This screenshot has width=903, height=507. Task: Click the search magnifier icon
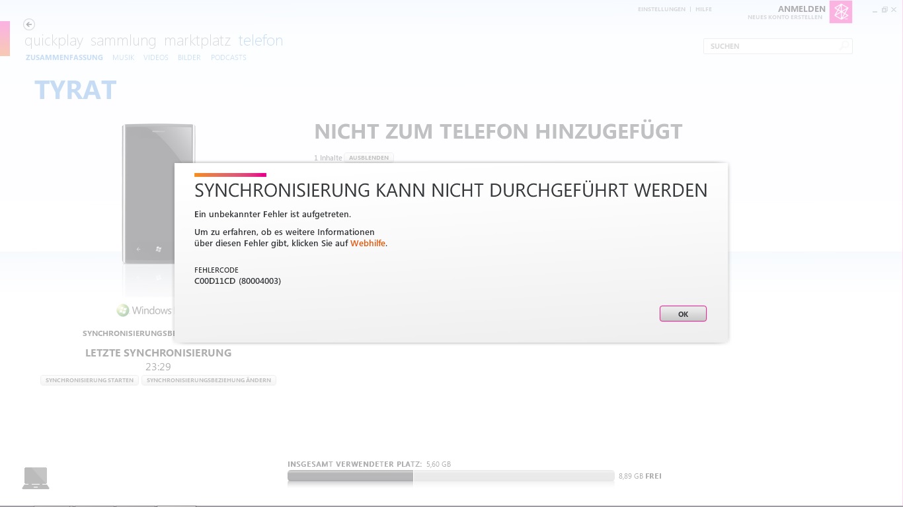[844, 46]
